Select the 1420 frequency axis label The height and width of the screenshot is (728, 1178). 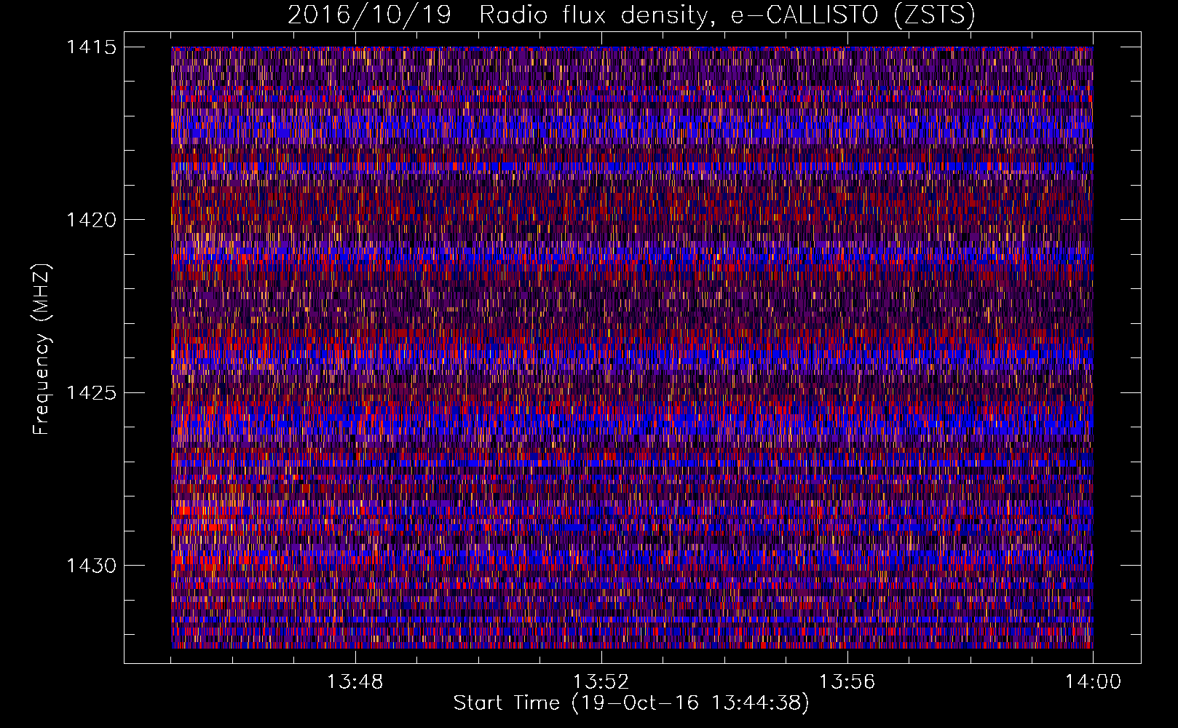[x=91, y=220]
